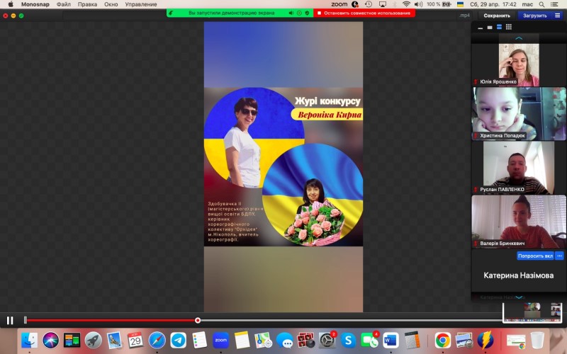Open the Apple menu
This screenshot has width=567, height=354.
pos(11,4)
